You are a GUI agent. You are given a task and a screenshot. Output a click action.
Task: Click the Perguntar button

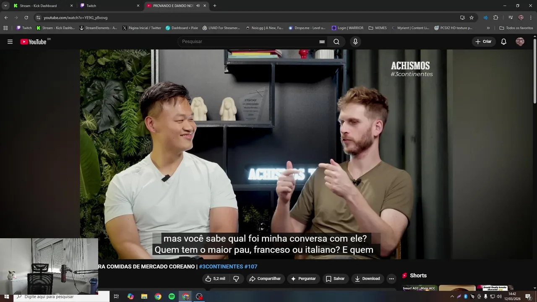point(303,279)
